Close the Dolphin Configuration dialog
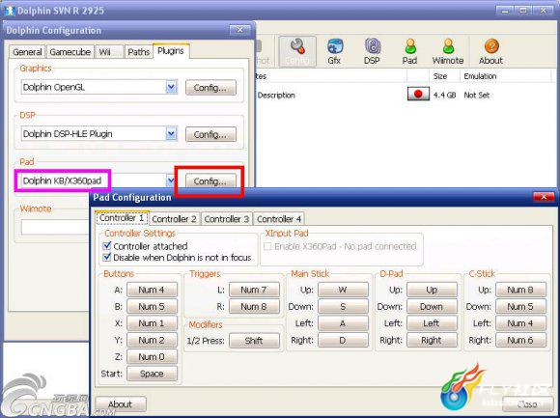The width and height of the screenshot is (560, 418). (239, 30)
